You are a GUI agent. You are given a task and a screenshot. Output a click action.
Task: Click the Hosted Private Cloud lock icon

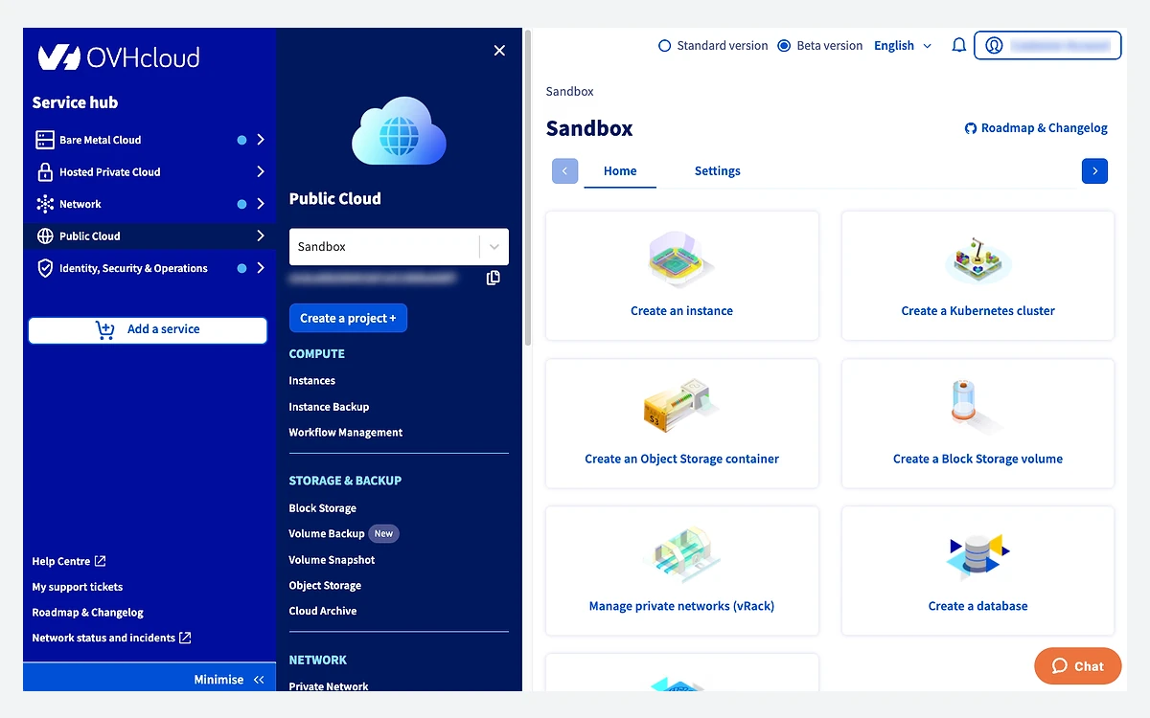tap(45, 172)
